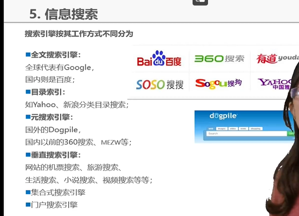Click the Yahoo 中国雅虎 logo
This screenshot has width=299, height=216.
(275, 84)
